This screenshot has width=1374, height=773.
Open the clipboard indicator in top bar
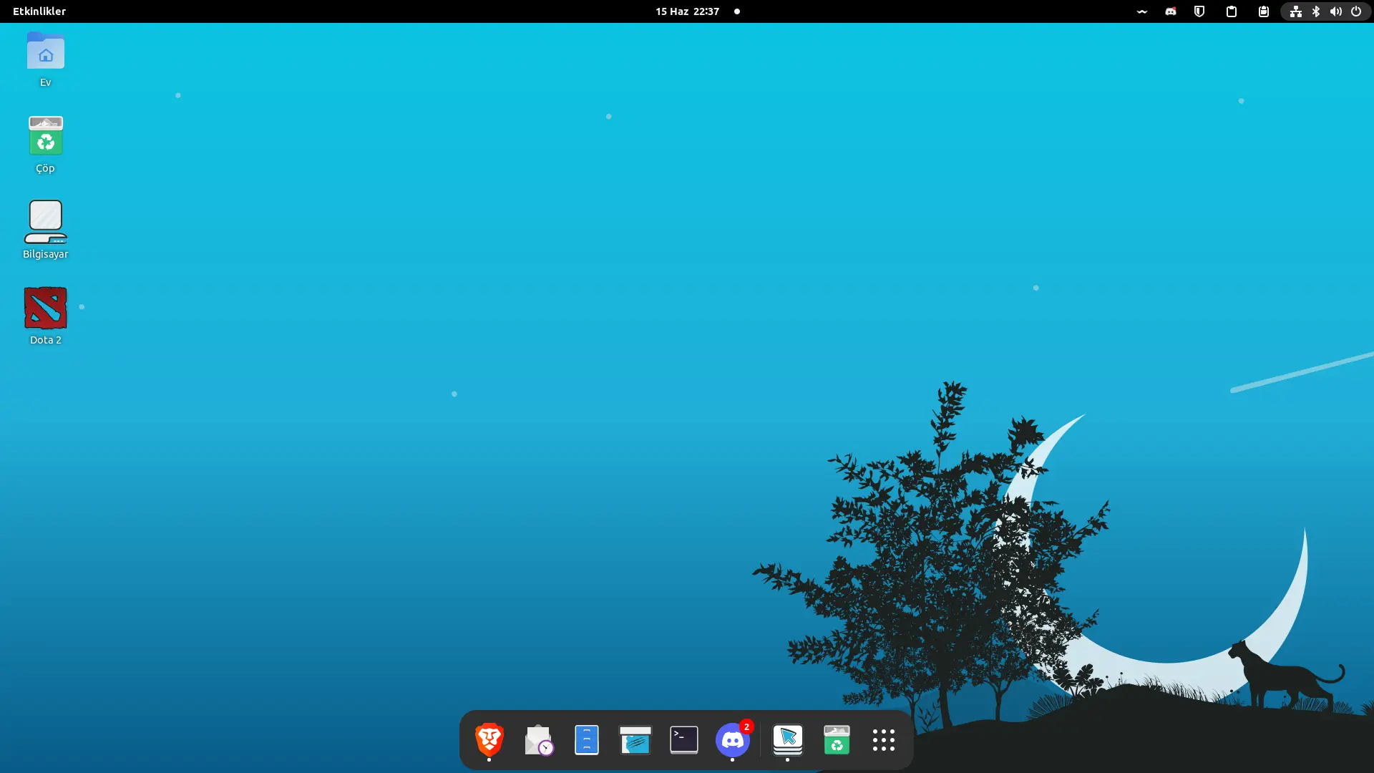[x=1232, y=11]
